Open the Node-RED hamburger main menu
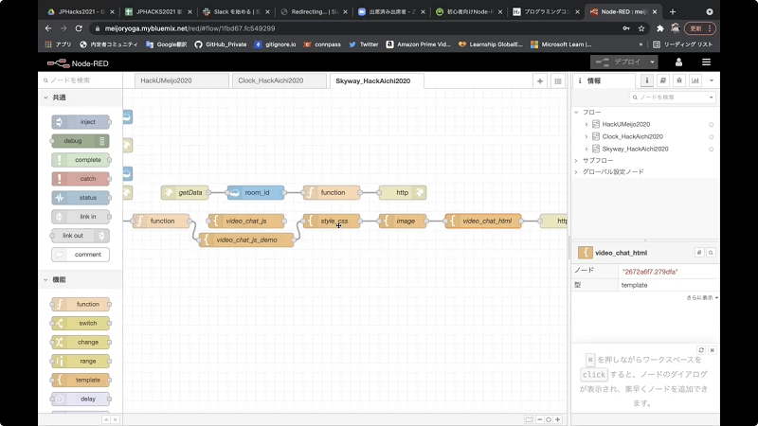This screenshot has width=758, height=426. point(705,62)
